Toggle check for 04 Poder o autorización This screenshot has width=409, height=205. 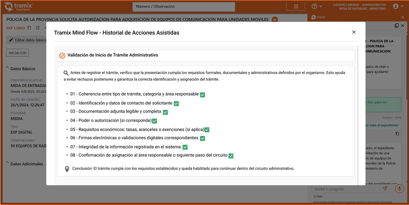pos(154,121)
